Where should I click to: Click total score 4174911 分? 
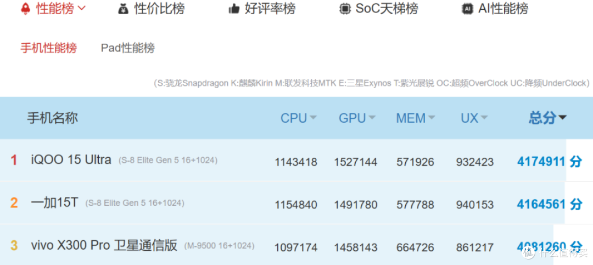click(550, 162)
